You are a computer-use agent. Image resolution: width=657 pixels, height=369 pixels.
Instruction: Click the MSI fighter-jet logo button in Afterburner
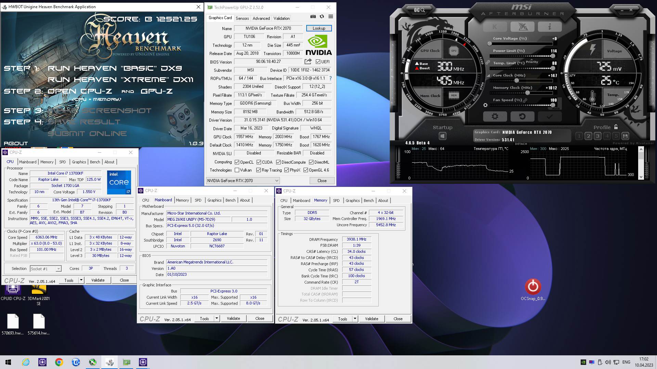522,27
